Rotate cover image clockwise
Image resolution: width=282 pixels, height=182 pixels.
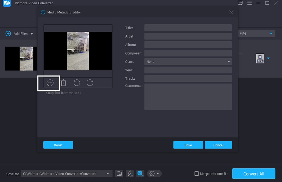tap(90, 83)
